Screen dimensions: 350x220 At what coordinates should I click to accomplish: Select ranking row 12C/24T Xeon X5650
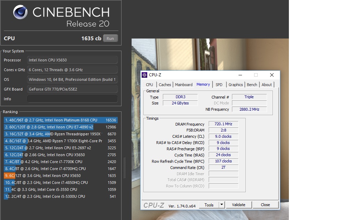[x=61, y=155]
